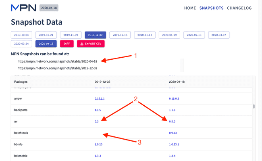Open arrow version 0.16.0.2 link
The image size is (262, 161).
(174, 98)
